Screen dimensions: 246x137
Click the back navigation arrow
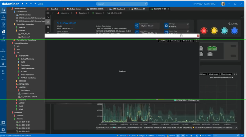[53, 13]
